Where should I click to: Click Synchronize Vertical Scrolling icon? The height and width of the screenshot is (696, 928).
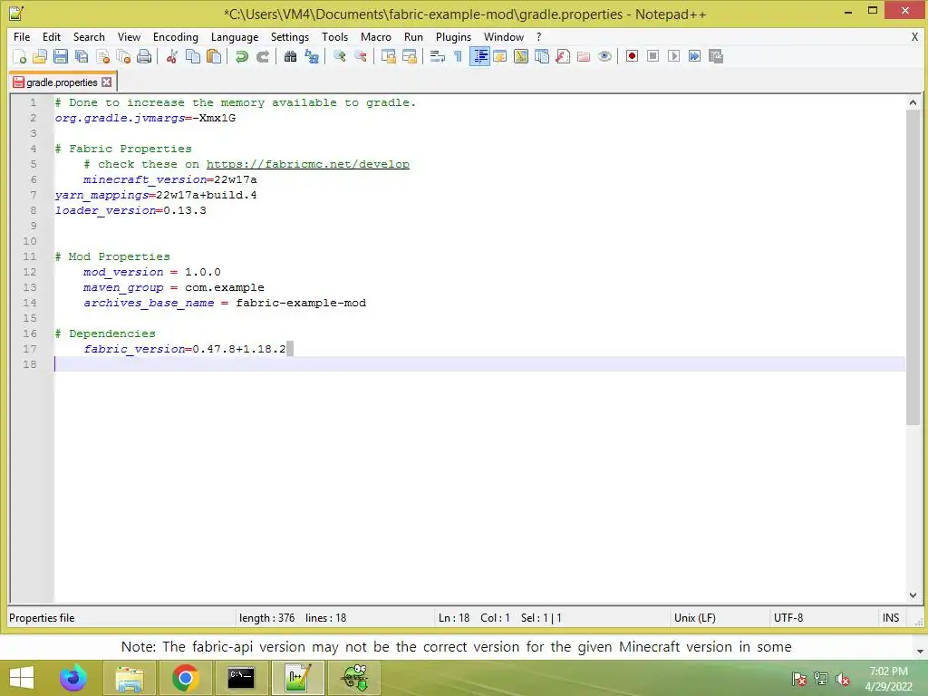pos(388,56)
